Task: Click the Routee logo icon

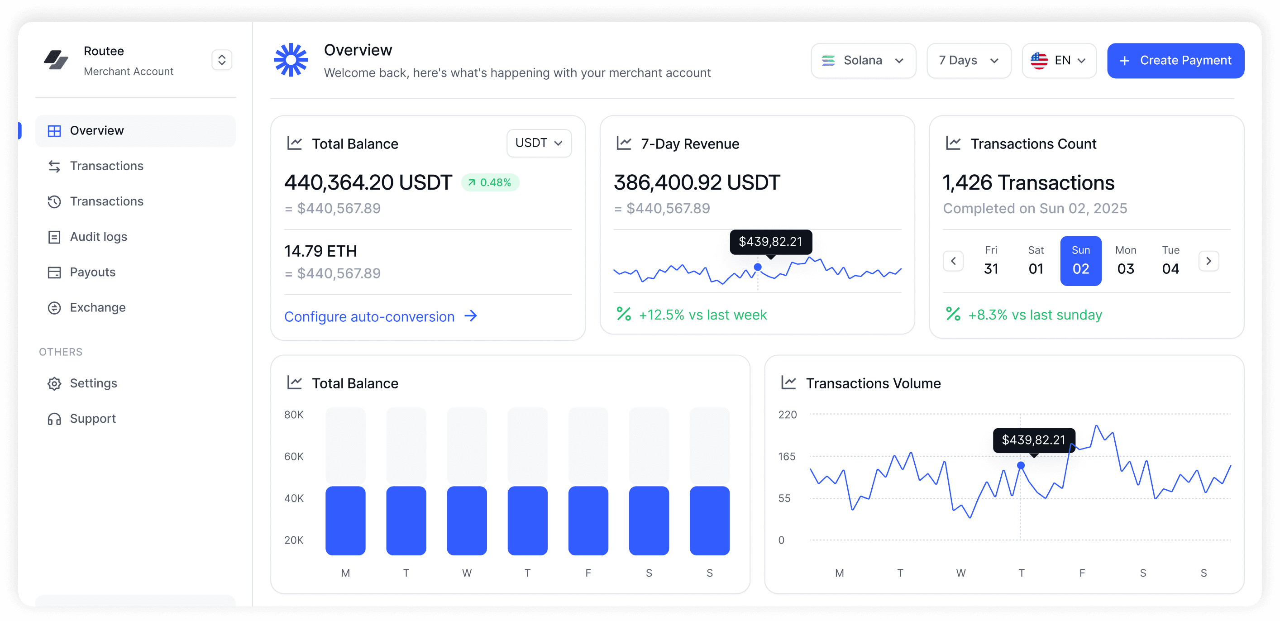Action: click(x=56, y=60)
